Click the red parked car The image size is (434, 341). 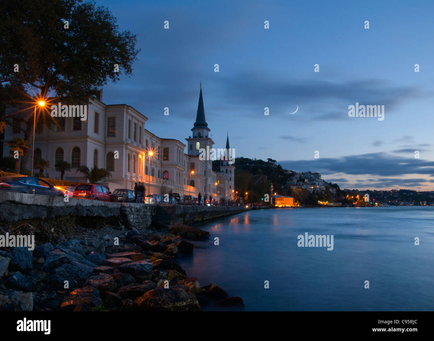pos(92,192)
